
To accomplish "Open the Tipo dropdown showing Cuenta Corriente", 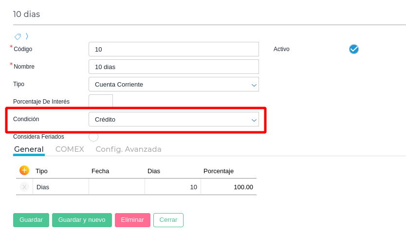I will [173, 84].
